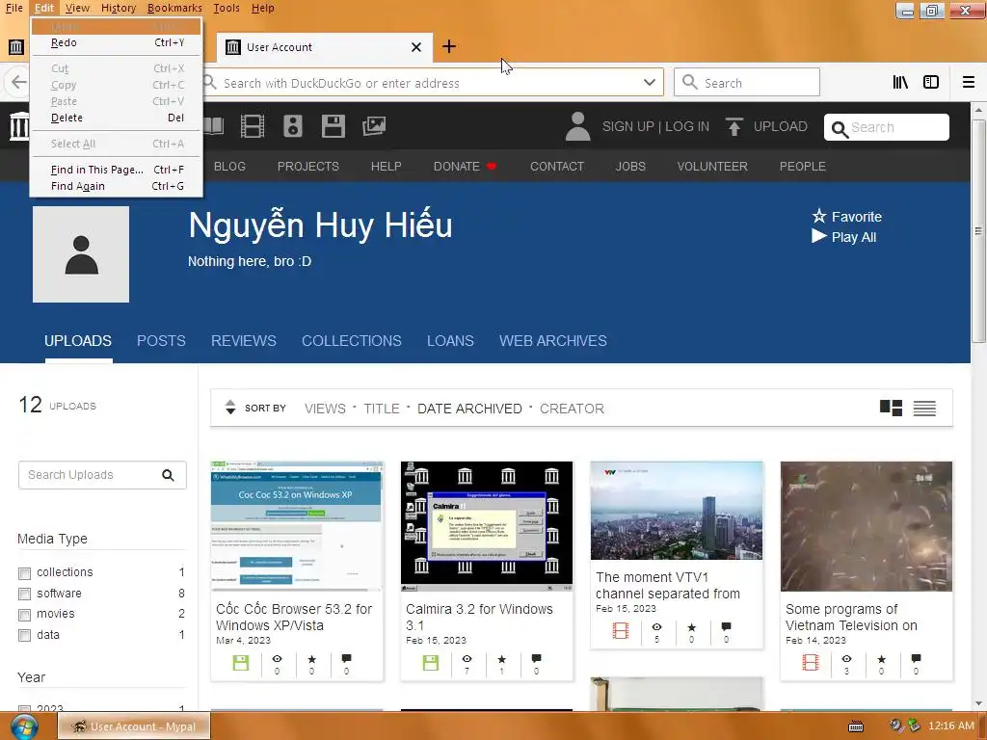This screenshot has width=987, height=740.
Task: Click the LOG IN link
Action: point(687,126)
